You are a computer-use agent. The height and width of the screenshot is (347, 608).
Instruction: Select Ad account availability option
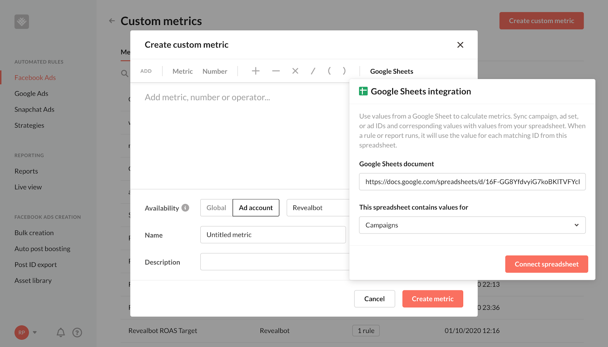256,208
